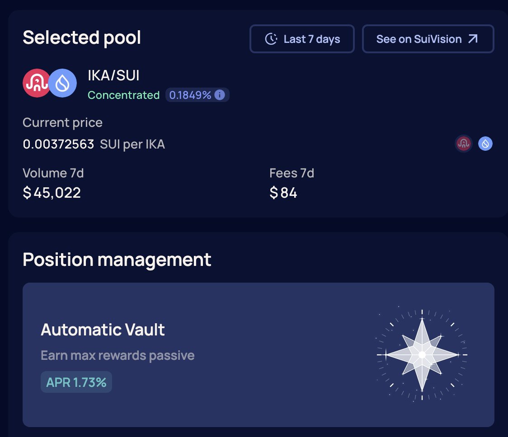Click the Volume 7d value $45,022
508x437 pixels.
click(x=52, y=193)
